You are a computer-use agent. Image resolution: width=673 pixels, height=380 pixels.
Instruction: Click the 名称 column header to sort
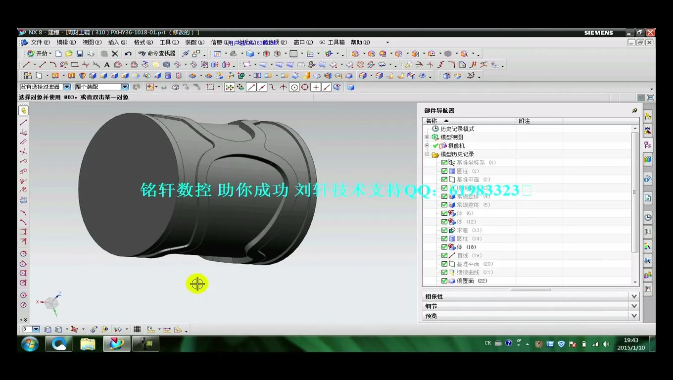click(432, 121)
